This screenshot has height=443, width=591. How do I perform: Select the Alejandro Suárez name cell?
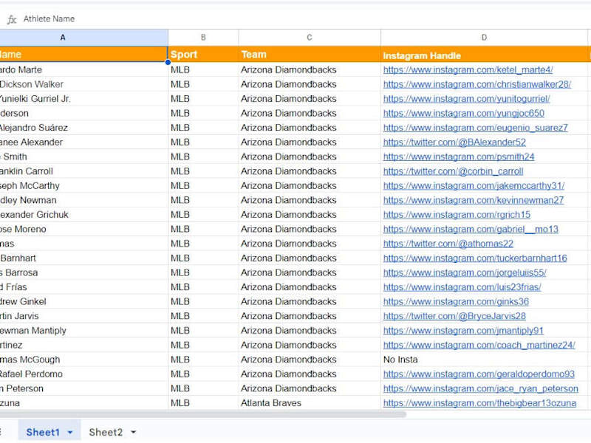pos(83,128)
